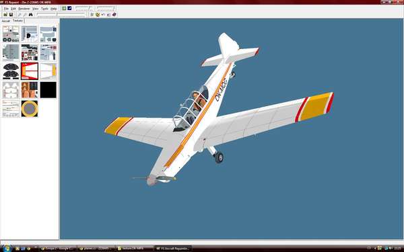Viewport: 404px width, 252px height.
Task: Select the yellow ring propeller texture thumbnail
Action: 30,108
